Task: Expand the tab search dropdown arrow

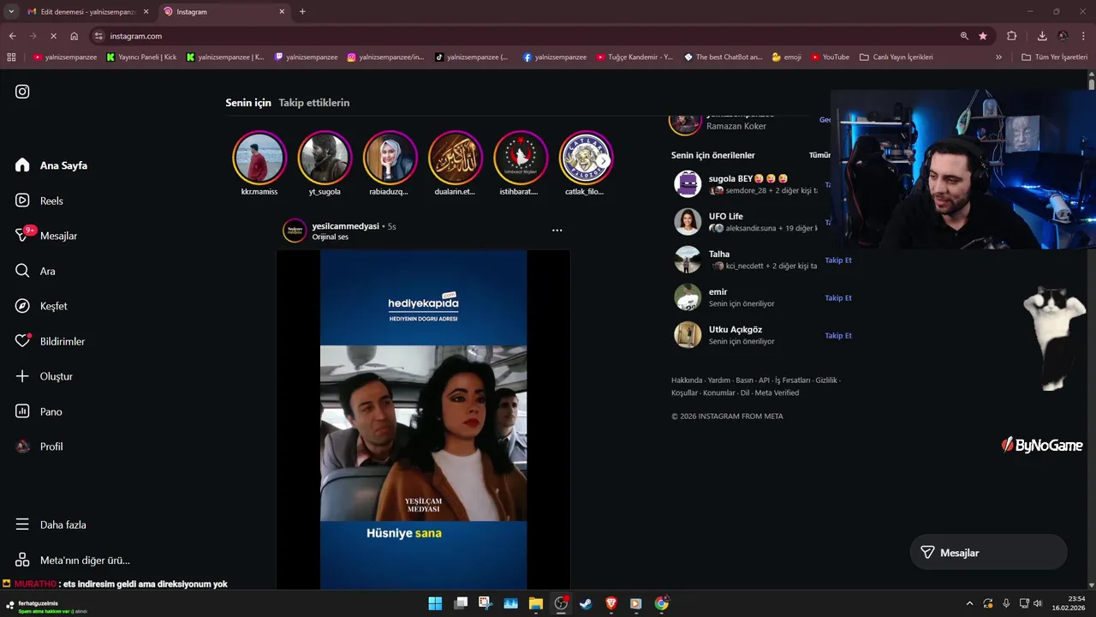Action: 11,12
